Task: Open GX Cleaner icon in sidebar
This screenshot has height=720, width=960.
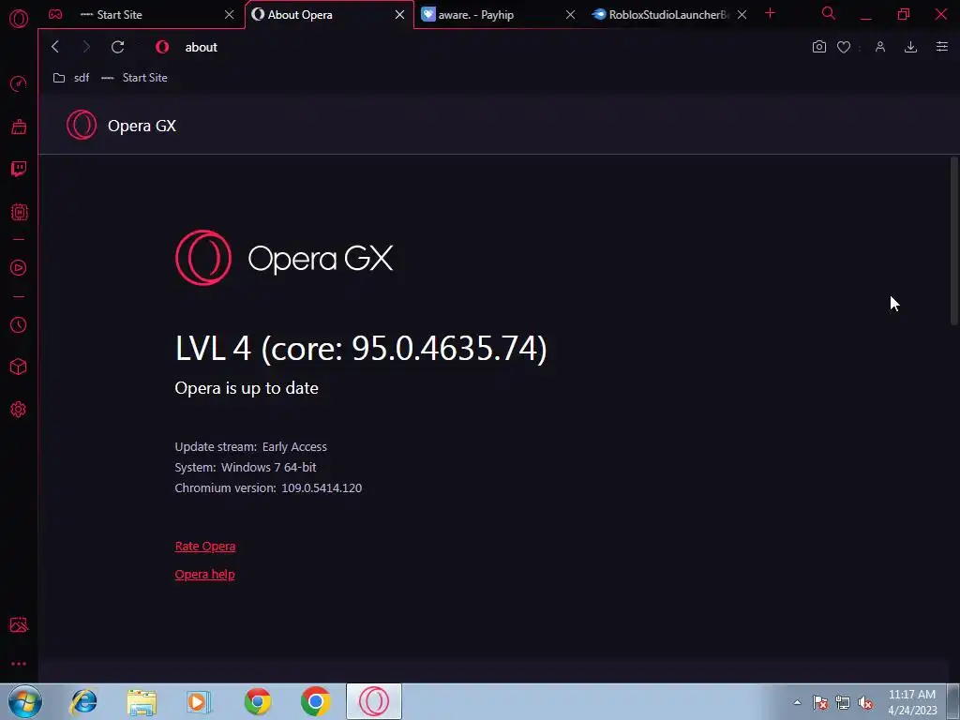Action: [19, 127]
